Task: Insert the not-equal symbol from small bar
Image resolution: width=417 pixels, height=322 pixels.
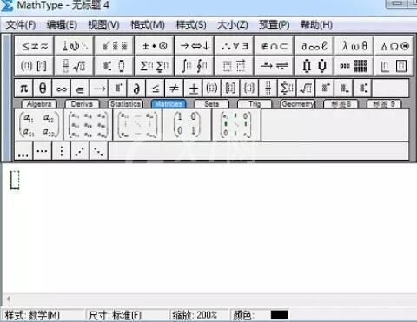Action: [x=174, y=88]
